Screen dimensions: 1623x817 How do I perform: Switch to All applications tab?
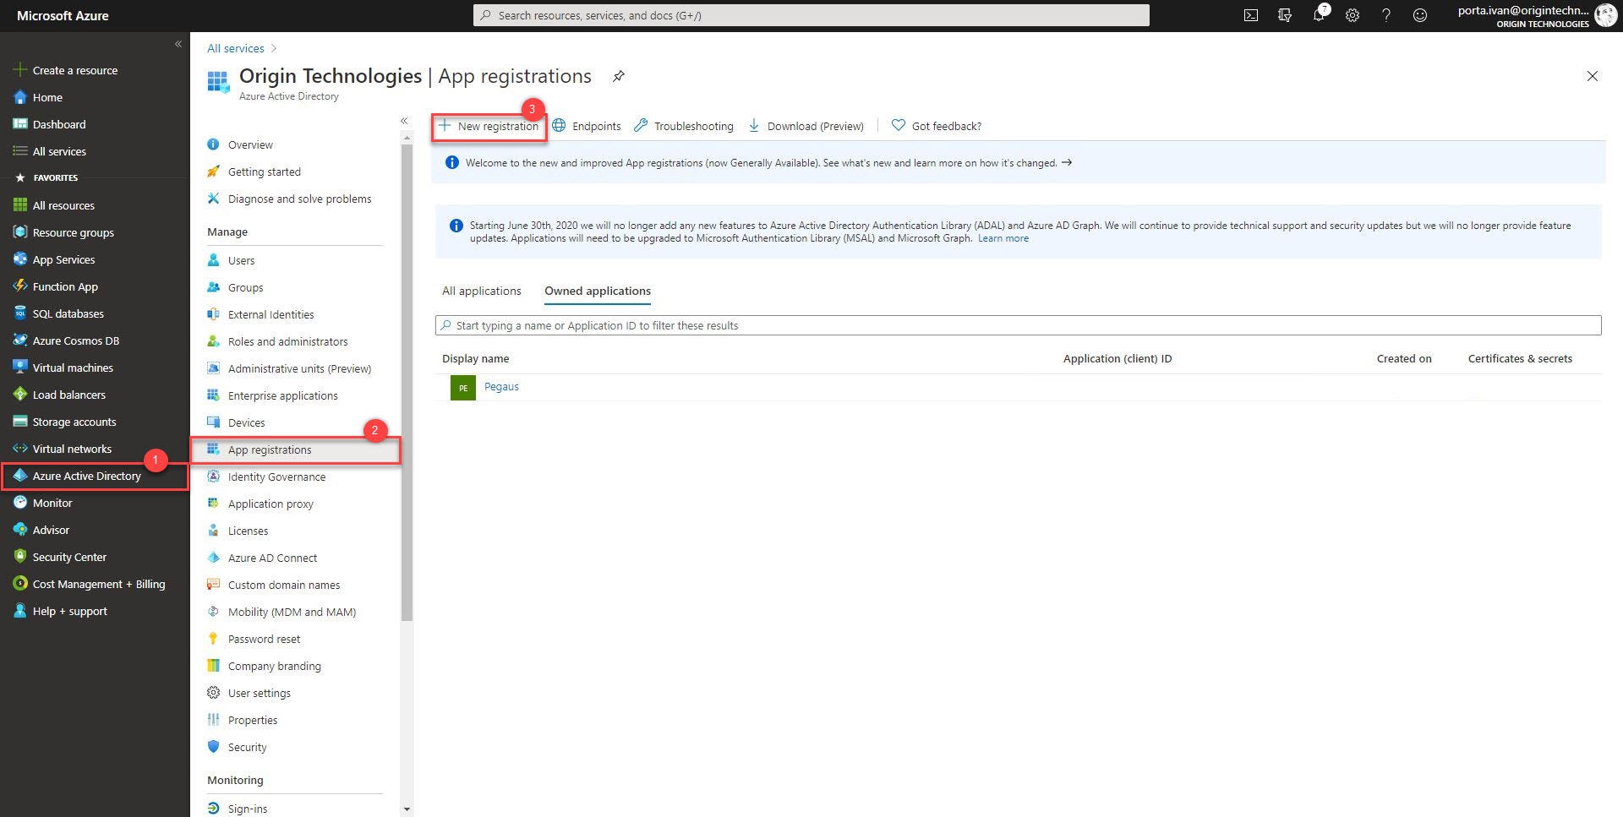(x=482, y=291)
